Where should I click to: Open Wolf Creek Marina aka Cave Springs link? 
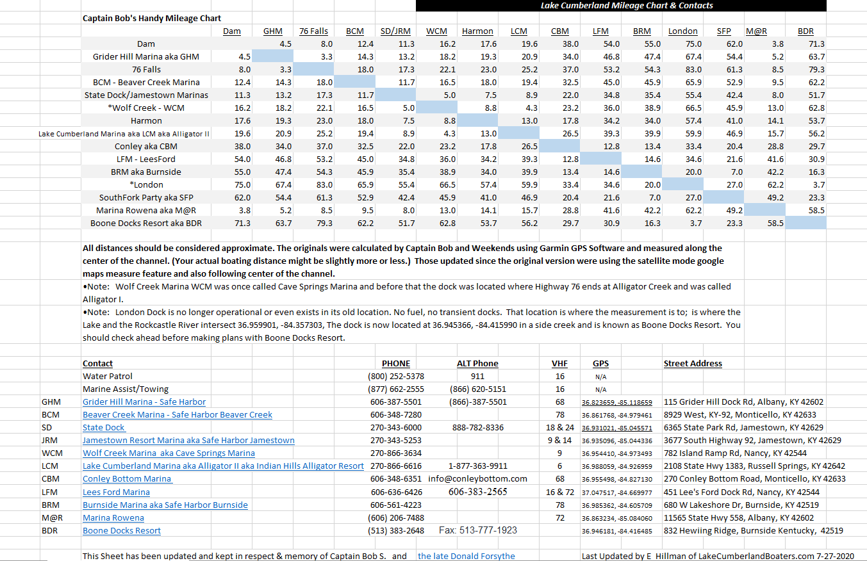[169, 453]
